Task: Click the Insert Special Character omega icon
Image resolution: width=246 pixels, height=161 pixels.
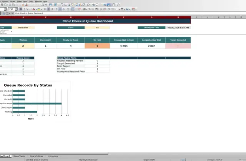Action: tap(88, 5)
